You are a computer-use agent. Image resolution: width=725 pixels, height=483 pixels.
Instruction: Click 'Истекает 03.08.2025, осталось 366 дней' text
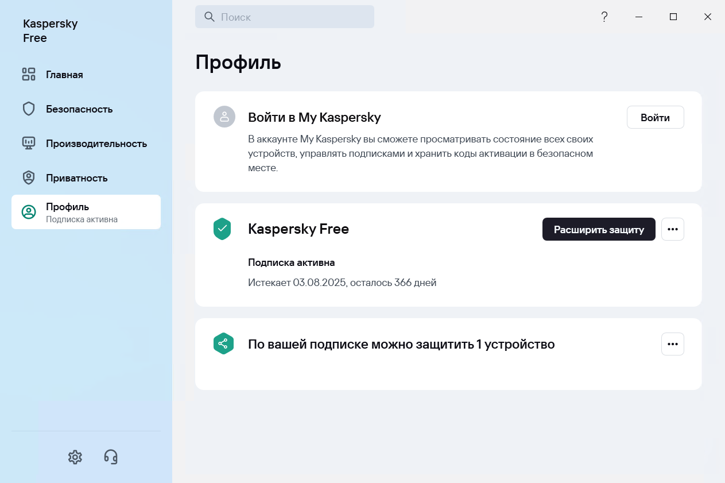[342, 283]
